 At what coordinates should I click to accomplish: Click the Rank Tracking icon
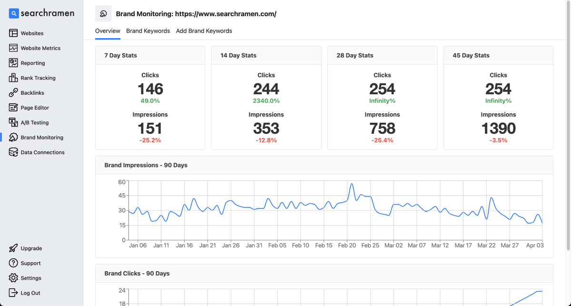tap(13, 78)
